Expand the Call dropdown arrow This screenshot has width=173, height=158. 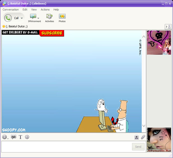pyautogui.click(x=22, y=18)
